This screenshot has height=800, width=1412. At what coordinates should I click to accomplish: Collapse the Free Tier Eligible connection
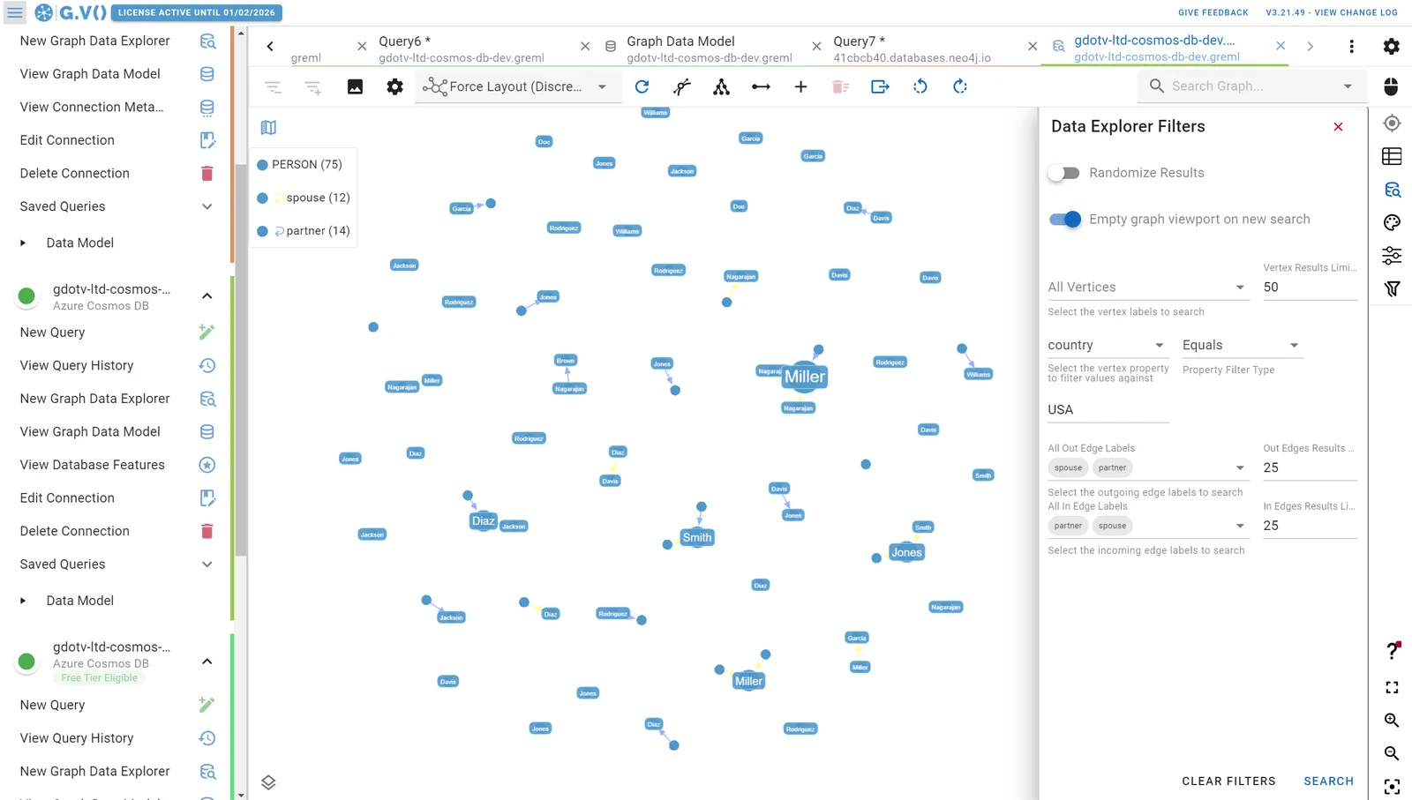click(207, 662)
